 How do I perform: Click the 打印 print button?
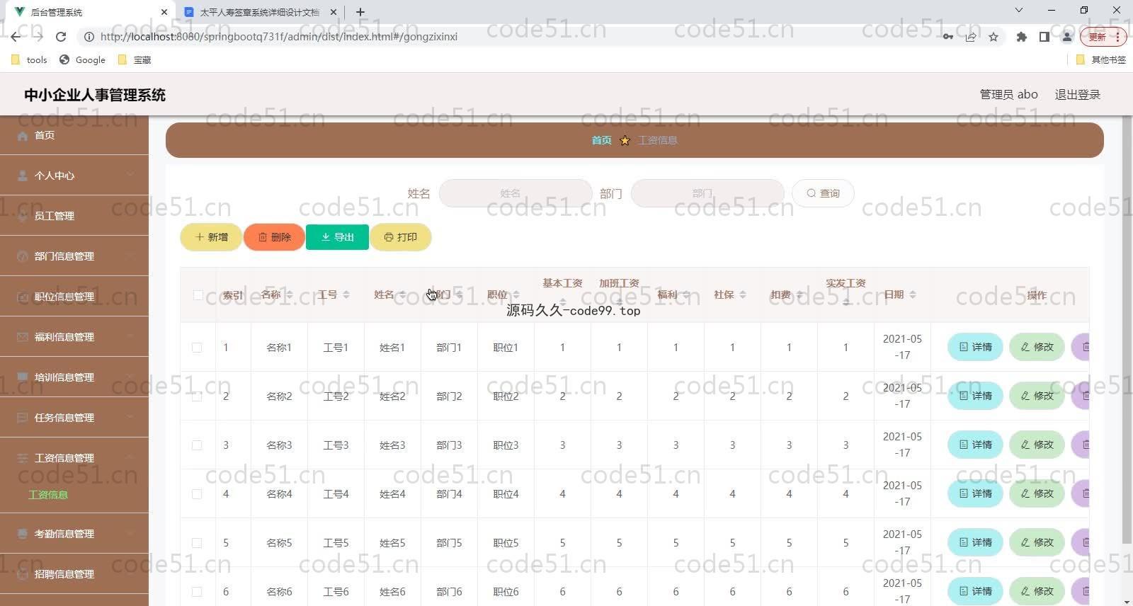pos(400,237)
